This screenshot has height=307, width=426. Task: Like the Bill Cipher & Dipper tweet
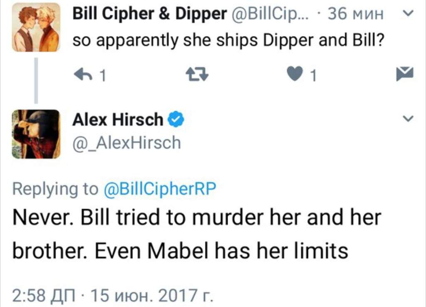[x=295, y=74]
